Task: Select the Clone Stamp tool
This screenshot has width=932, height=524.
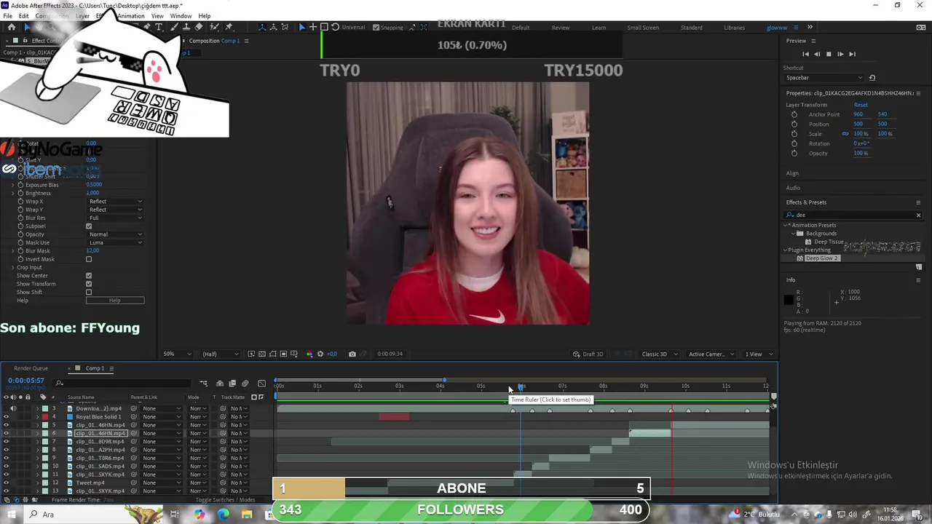Action: pos(186,27)
